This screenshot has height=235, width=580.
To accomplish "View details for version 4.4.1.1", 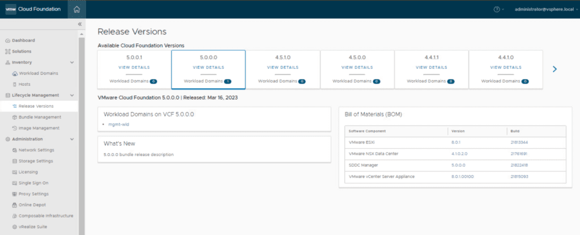I will click(431, 68).
